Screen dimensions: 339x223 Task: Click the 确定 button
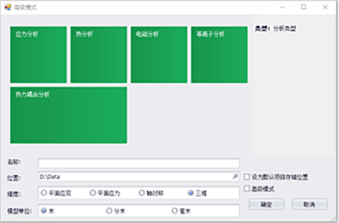coord(267,204)
